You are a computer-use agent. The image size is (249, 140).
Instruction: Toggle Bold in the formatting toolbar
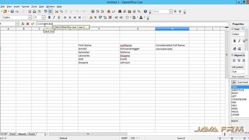pyautogui.click(x=49, y=17)
